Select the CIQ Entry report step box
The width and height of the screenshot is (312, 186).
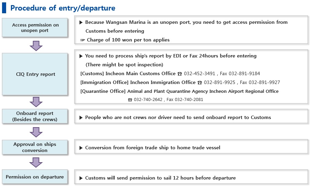tap(35, 74)
